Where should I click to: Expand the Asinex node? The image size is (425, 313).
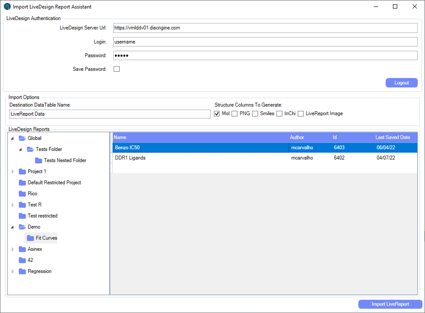[x=13, y=249]
